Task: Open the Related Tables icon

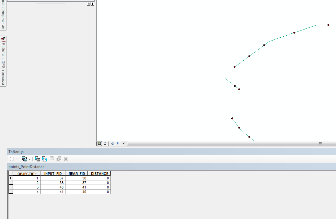Action: point(25,159)
